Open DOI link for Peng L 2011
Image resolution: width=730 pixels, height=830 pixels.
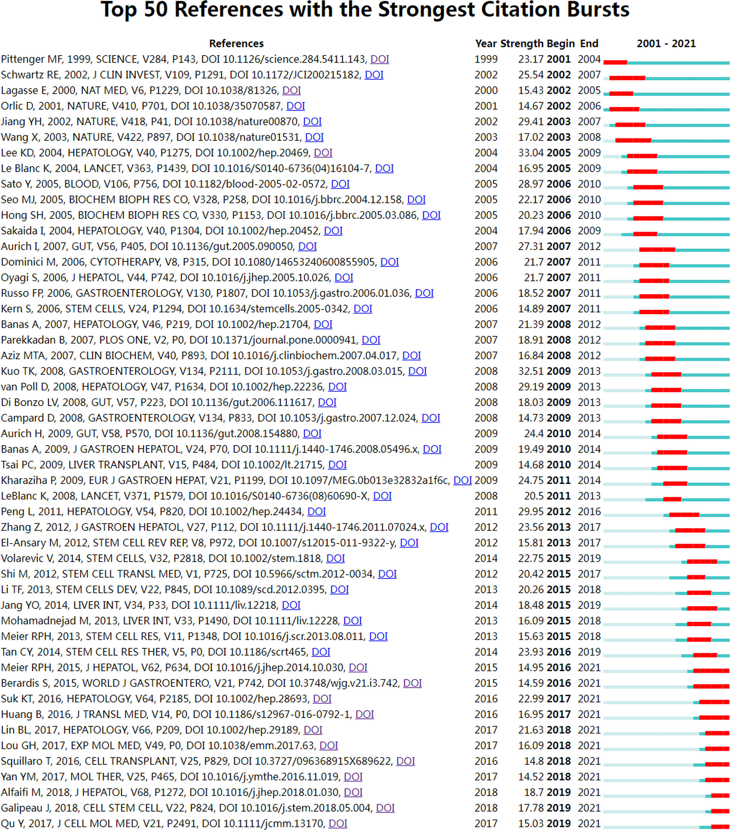316,511
